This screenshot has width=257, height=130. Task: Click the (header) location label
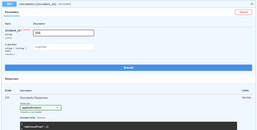coord(10,54)
